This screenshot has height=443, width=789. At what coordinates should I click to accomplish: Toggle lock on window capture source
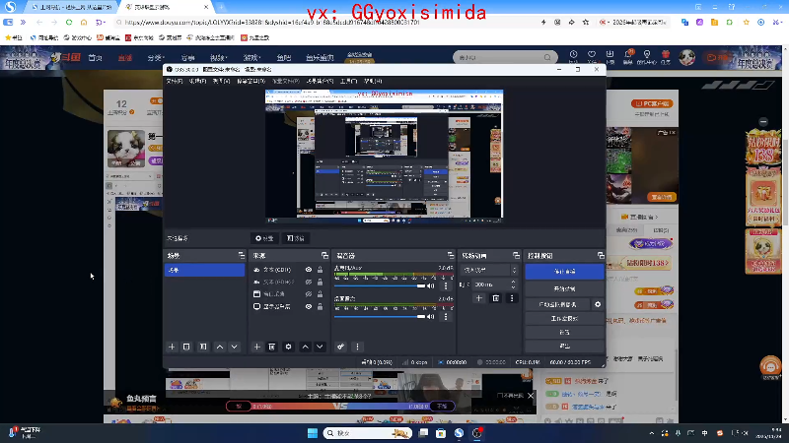pos(320,293)
